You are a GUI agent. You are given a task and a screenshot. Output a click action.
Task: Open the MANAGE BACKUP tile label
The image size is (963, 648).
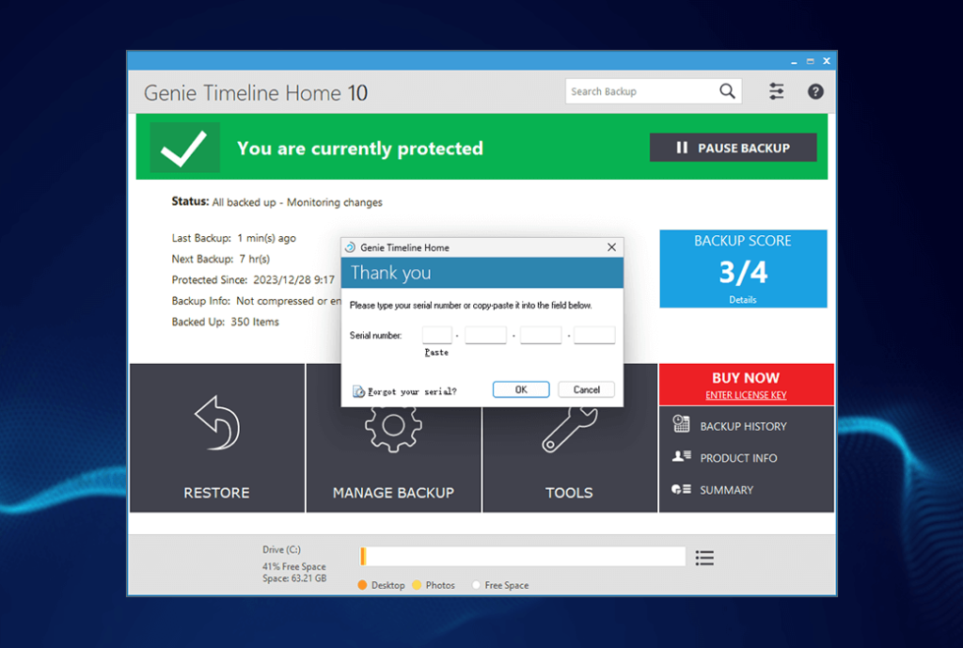tap(394, 493)
